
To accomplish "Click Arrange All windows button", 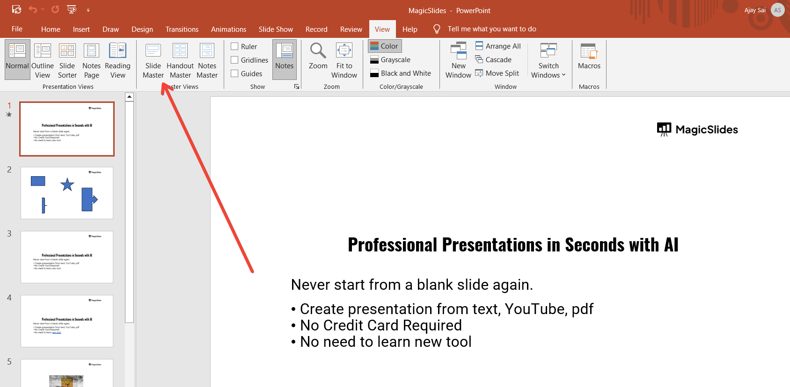I will tap(498, 46).
